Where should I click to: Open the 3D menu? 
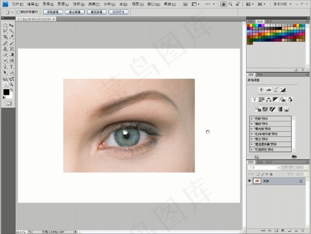point(123,4)
